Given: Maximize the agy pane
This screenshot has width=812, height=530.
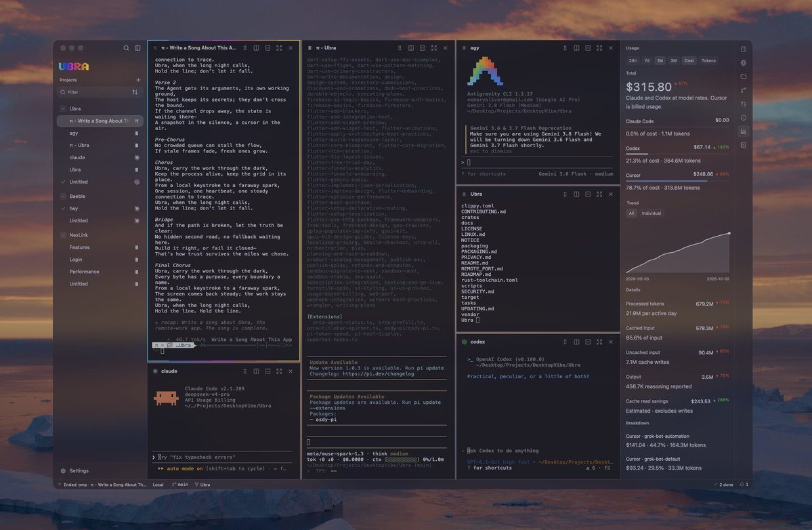Looking at the screenshot, I should [599, 47].
